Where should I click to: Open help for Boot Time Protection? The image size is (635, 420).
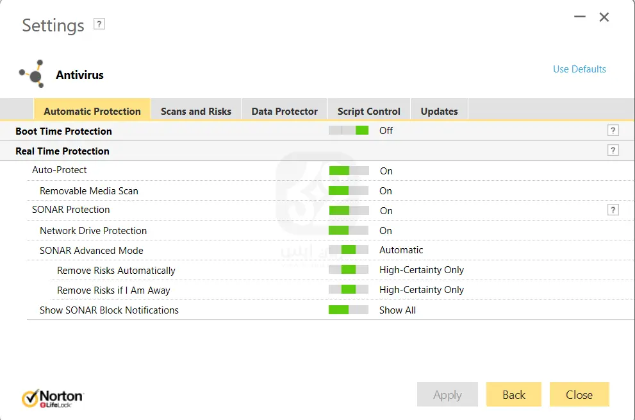613,130
